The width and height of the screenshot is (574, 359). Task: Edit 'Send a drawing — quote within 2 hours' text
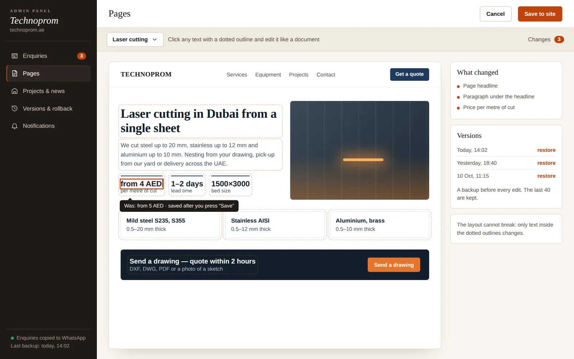click(192, 261)
